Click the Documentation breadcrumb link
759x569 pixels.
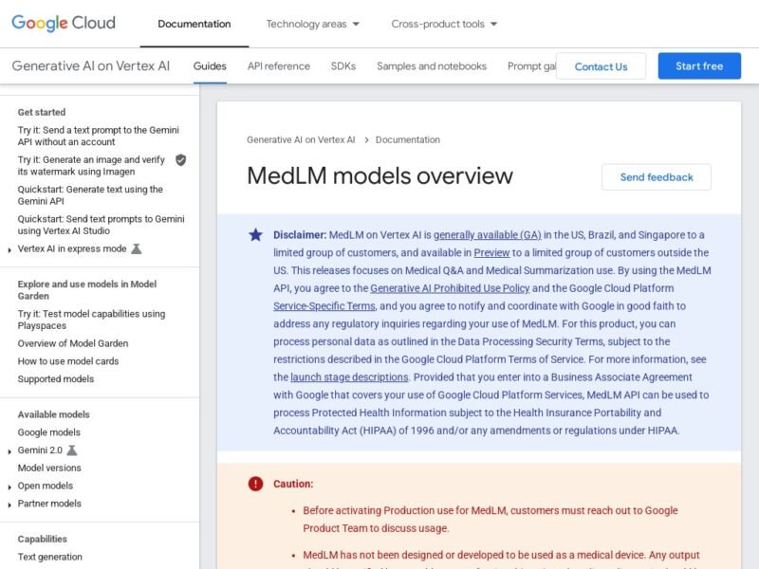408,139
